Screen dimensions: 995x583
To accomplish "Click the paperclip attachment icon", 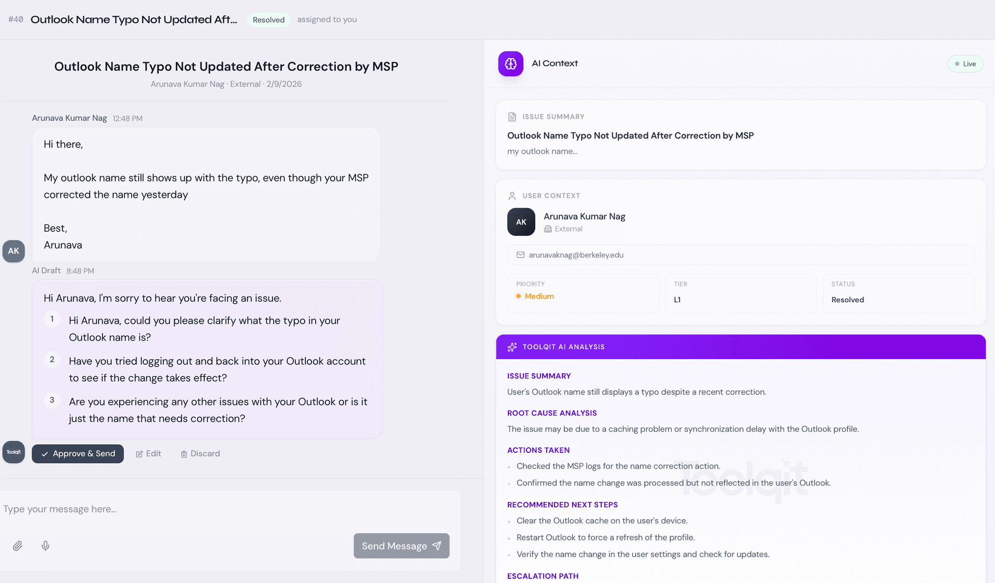I will (x=18, y=546).
